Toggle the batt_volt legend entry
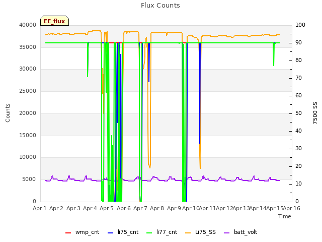This screenshot has height=242, width=322. 240,232
